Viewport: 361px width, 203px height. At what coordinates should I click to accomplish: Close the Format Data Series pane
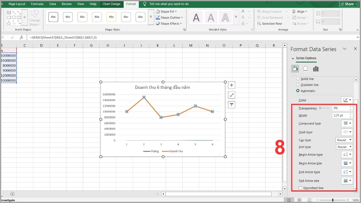[x=355, y=49]
